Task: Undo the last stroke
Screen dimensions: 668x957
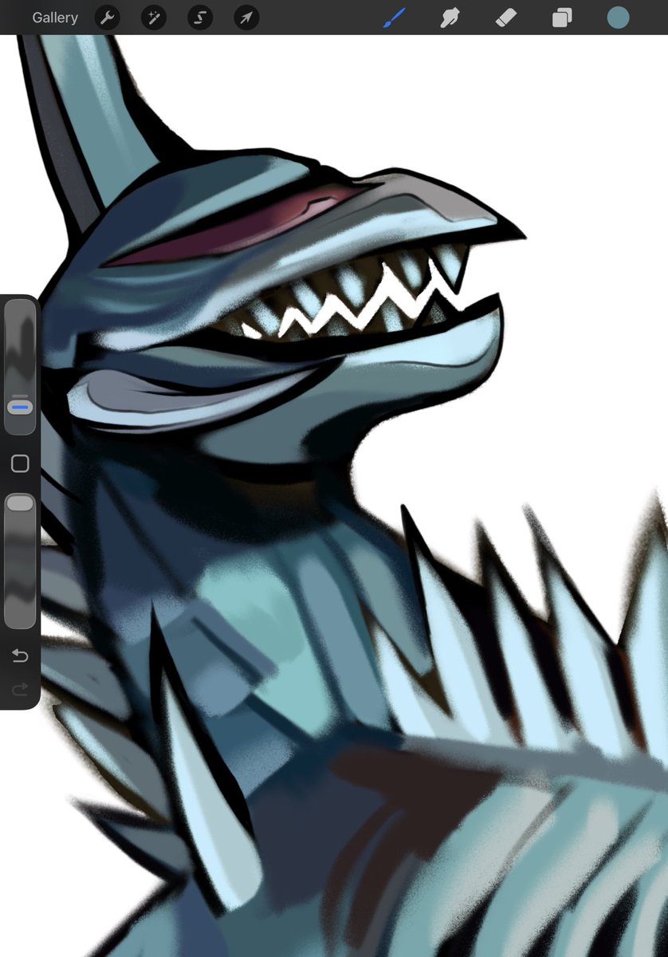Action: [x=20, y=656]
